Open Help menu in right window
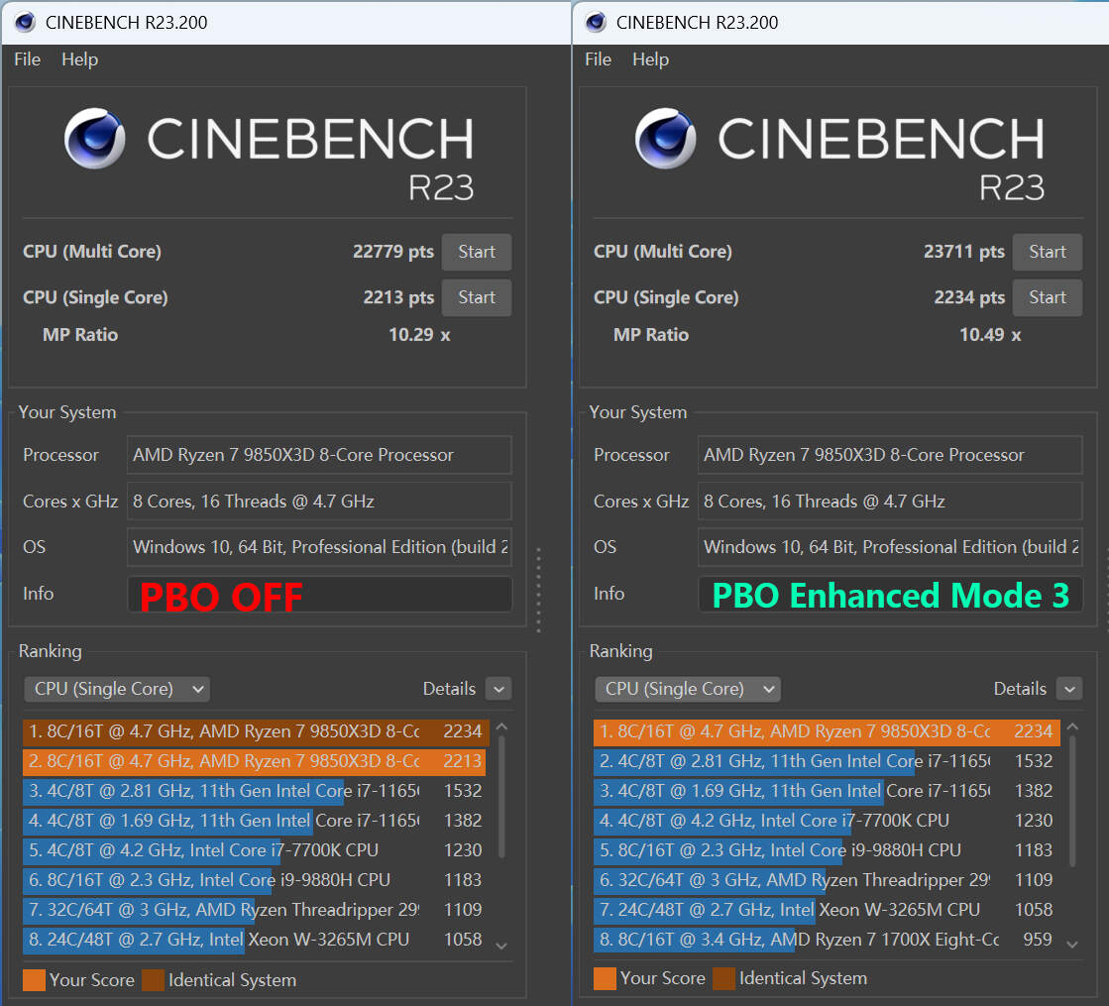Screen dimensions: 1109x1006 click(650, 59)
